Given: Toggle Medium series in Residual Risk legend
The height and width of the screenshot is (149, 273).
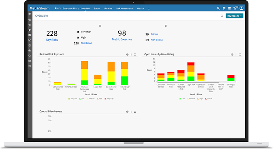Looking at the screenshot, I should coord(91,99).
